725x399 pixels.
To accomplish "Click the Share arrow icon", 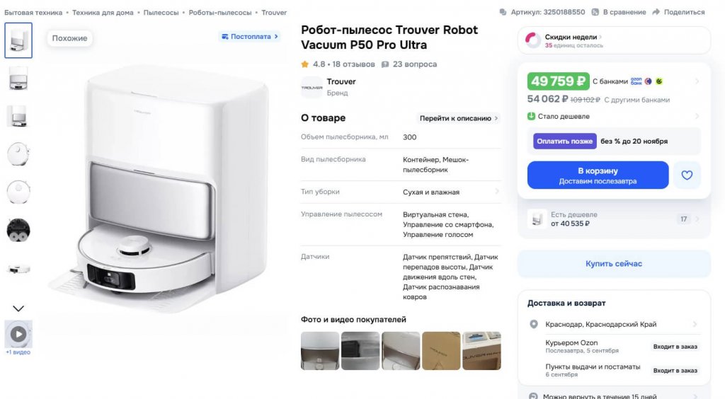I will 656,12.
